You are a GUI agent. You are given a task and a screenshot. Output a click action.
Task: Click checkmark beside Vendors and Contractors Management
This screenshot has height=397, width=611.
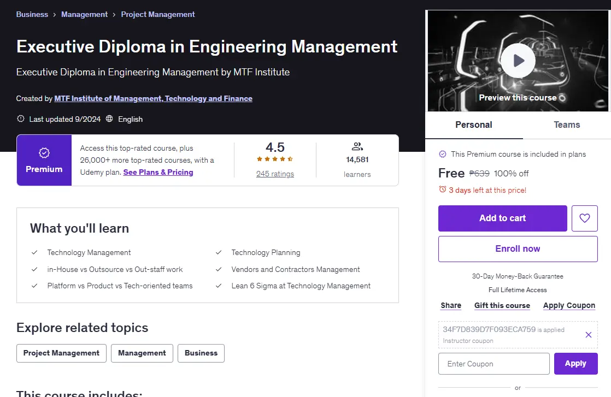click(x=219, y=269)
